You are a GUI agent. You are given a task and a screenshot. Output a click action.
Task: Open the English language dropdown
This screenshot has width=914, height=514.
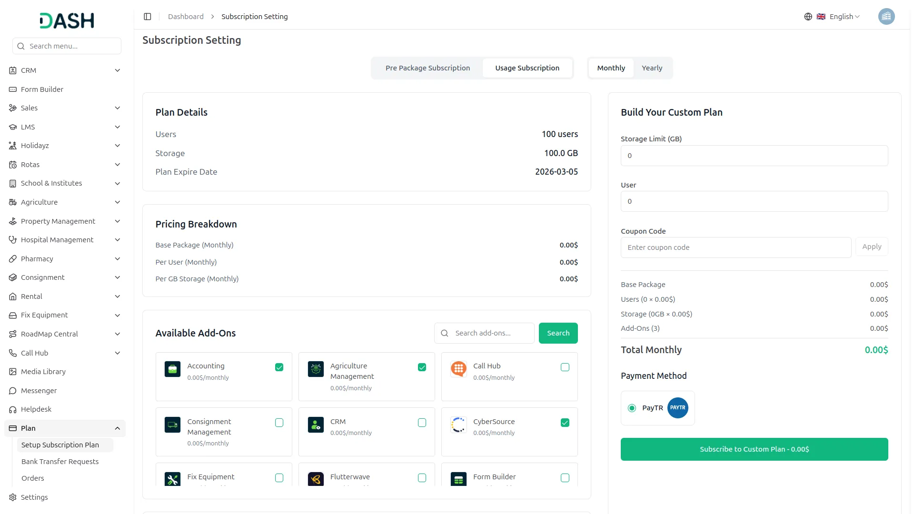tap(838, 17)
